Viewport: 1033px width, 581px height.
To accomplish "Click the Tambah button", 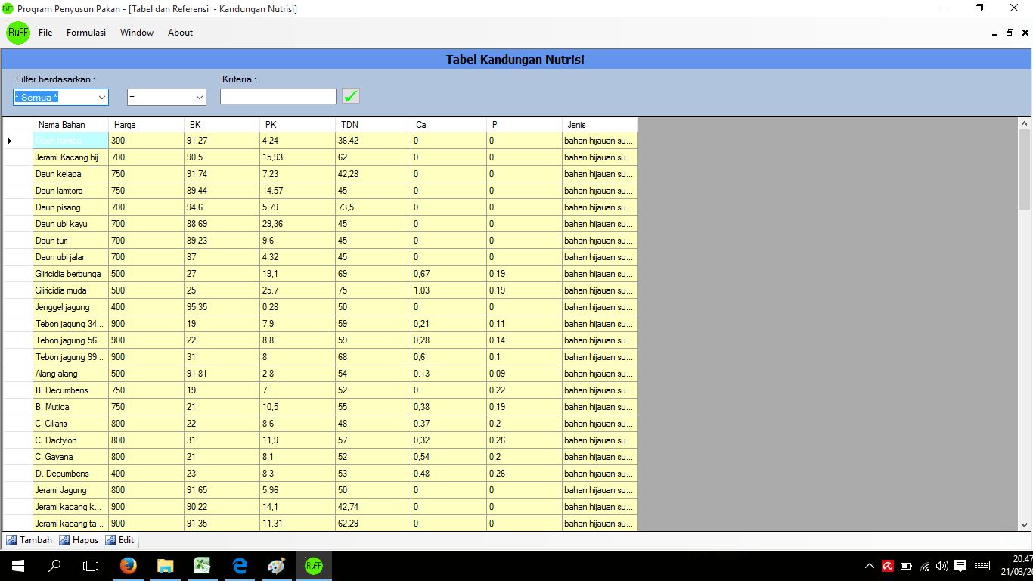I will click(x=29, y=540).
